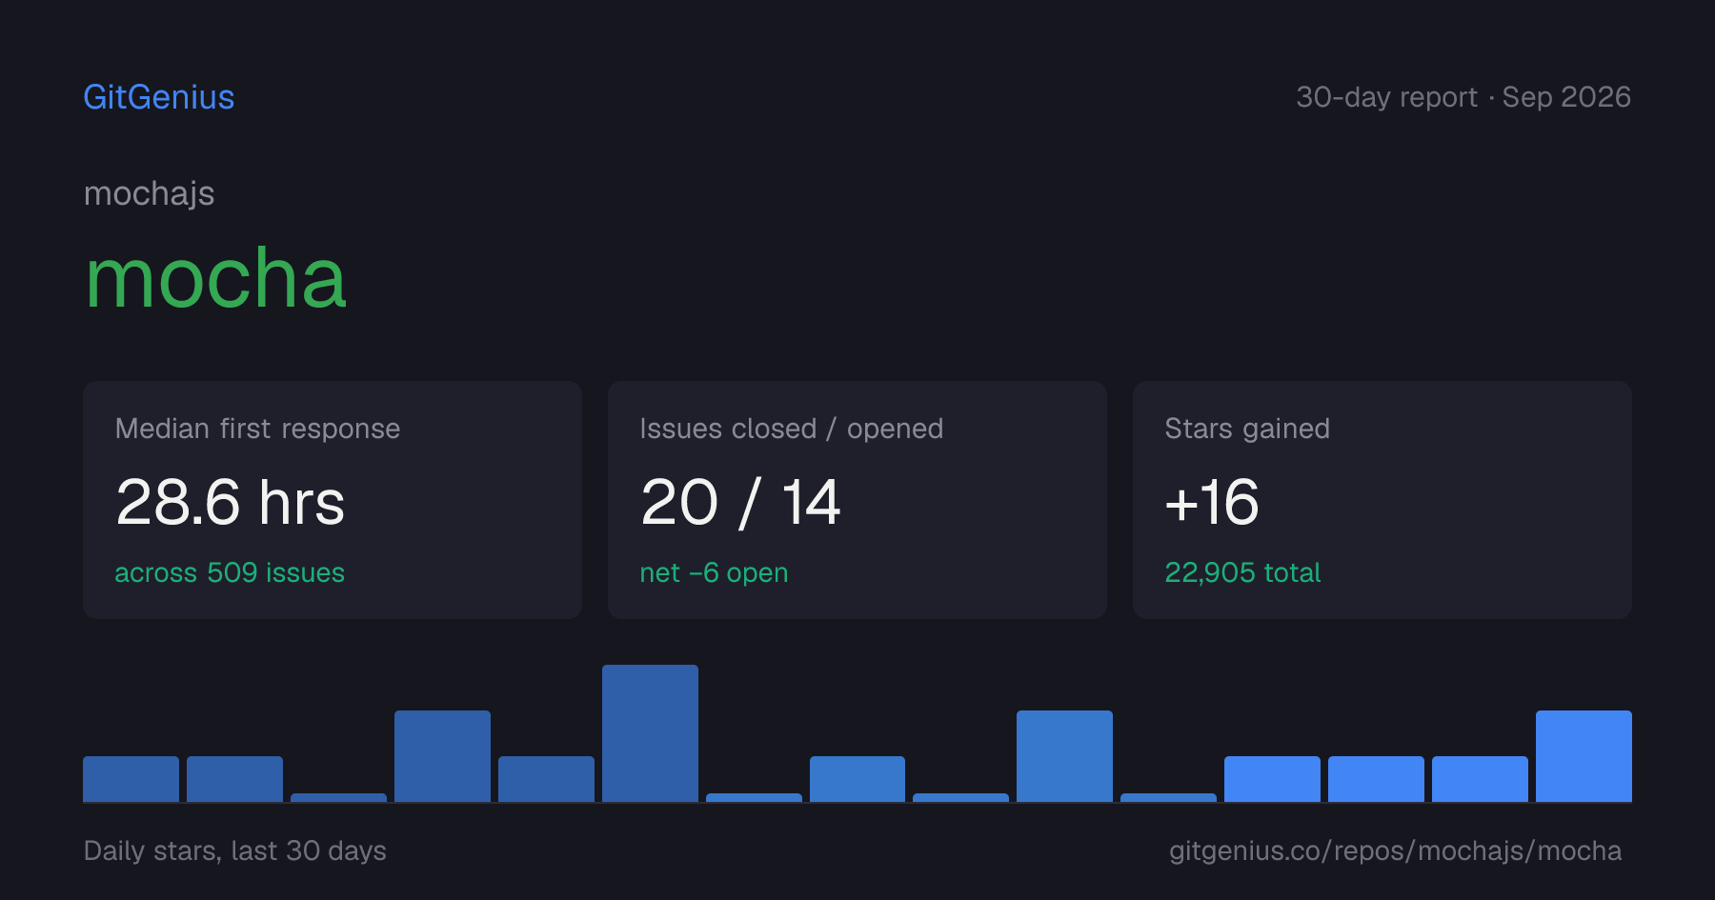Click the +16 stars gained value
This screenshot has height=900, width=1715.
tap(1212, 502)
